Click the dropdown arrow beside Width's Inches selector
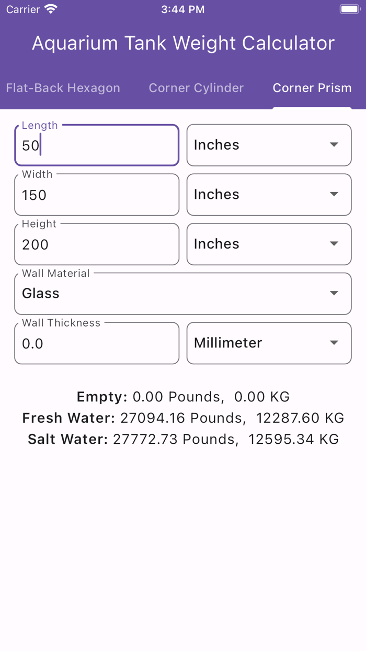Screen dimensions: 366x651 [x=334, y=195]
